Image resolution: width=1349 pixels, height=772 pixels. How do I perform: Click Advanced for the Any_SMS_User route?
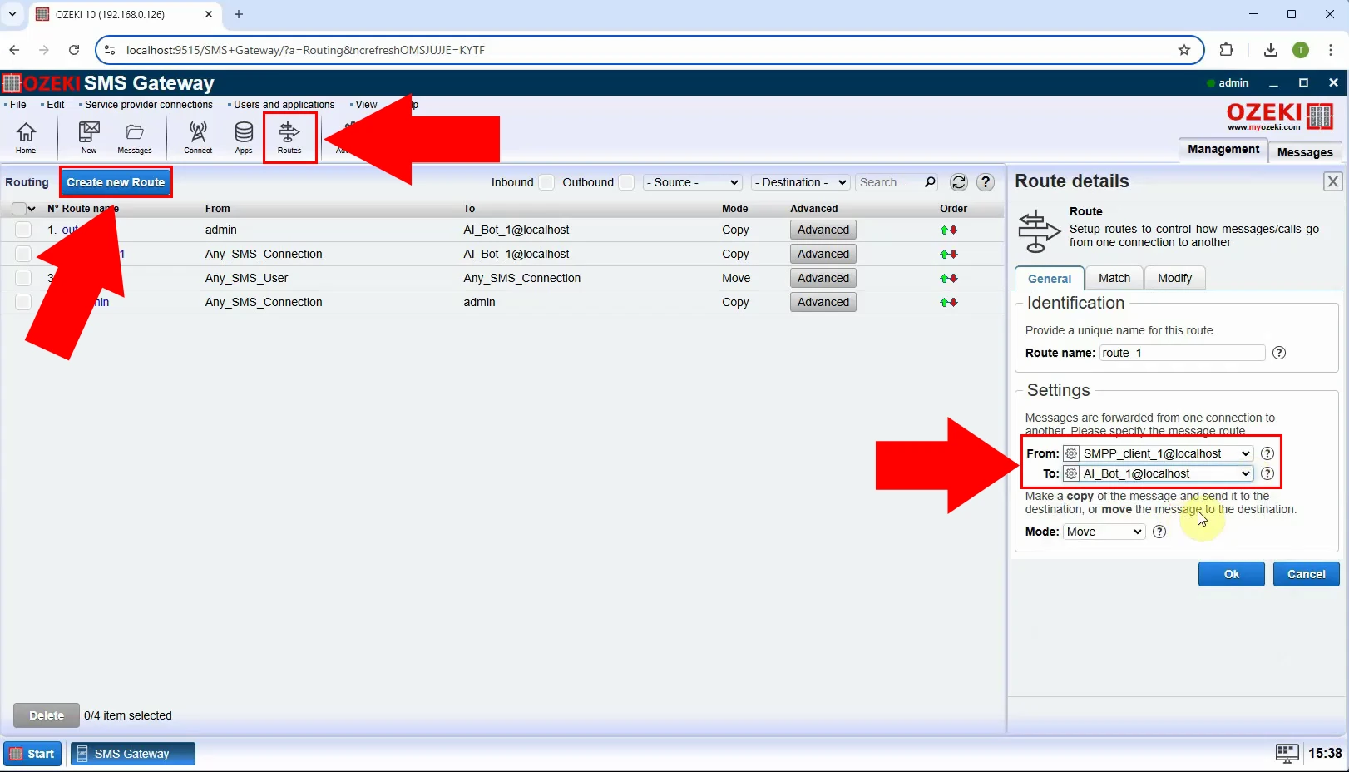tap(823, 278)
